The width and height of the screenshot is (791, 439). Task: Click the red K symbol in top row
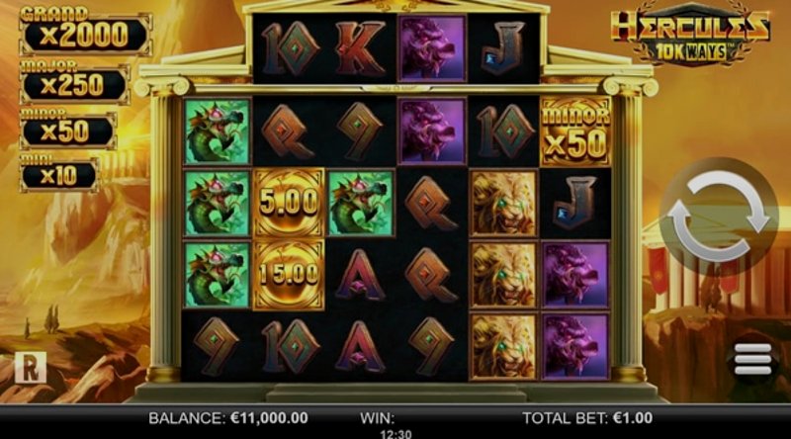[x=361, y=48]
